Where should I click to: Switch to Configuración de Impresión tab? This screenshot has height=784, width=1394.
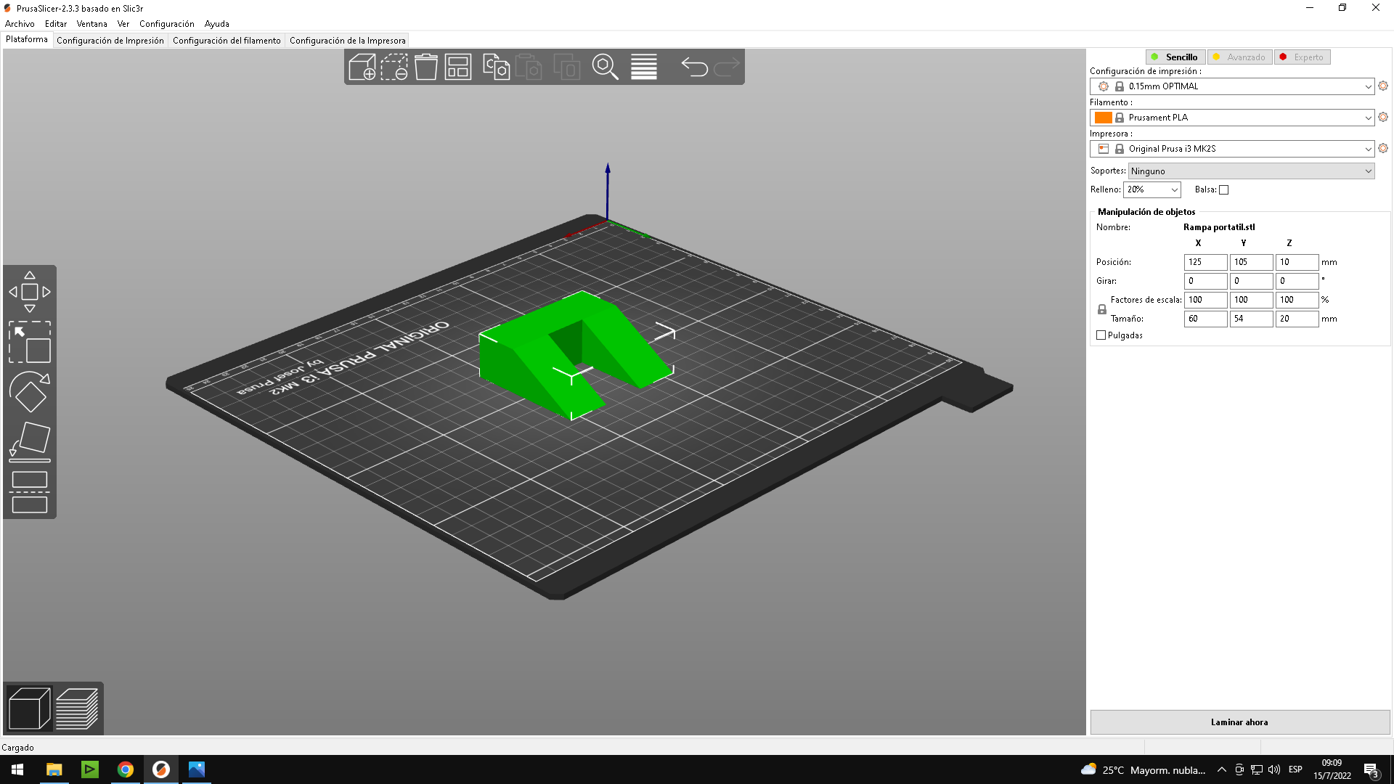110,41
